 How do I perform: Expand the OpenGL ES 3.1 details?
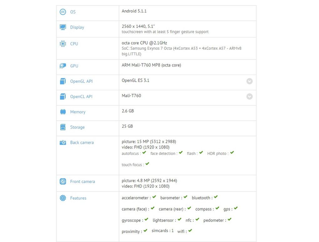[249, 81]
